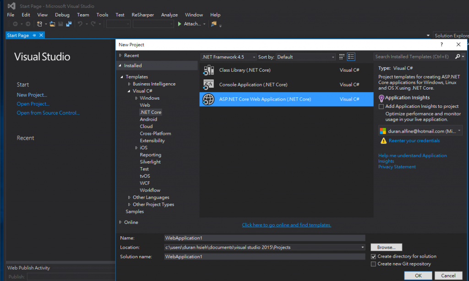Click the Microsoft account logo icon

click(383, 131)
